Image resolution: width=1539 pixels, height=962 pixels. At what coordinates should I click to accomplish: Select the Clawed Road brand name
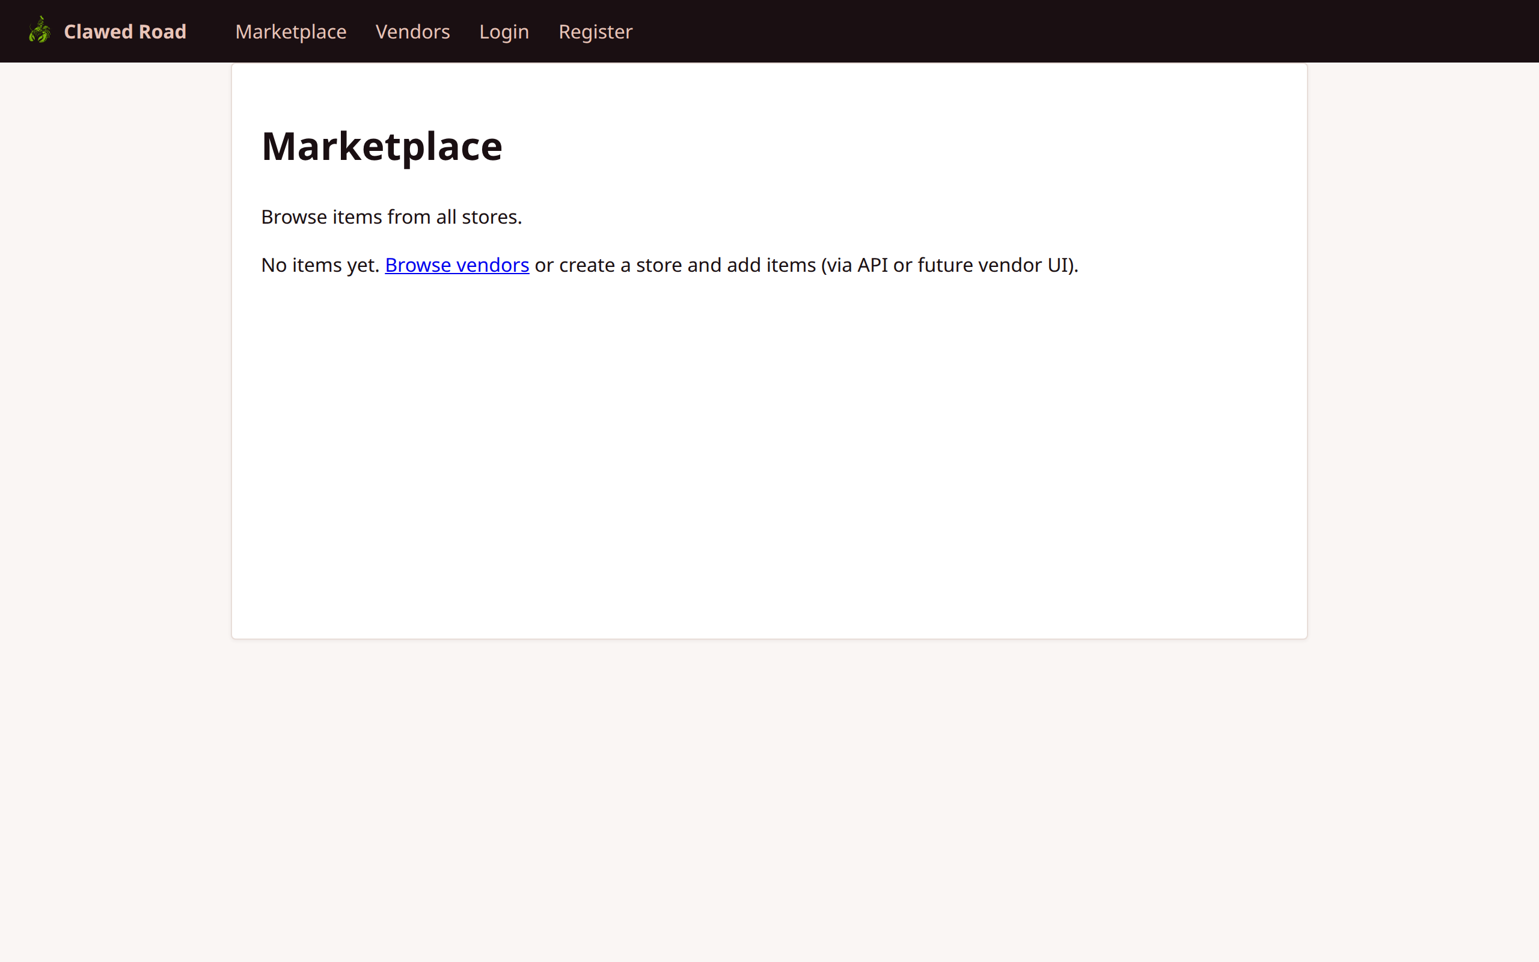tap(124, 31)
